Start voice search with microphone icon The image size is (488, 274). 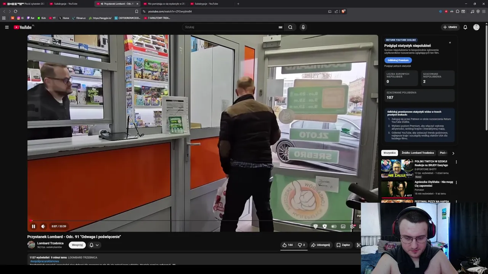pos(303,27)
